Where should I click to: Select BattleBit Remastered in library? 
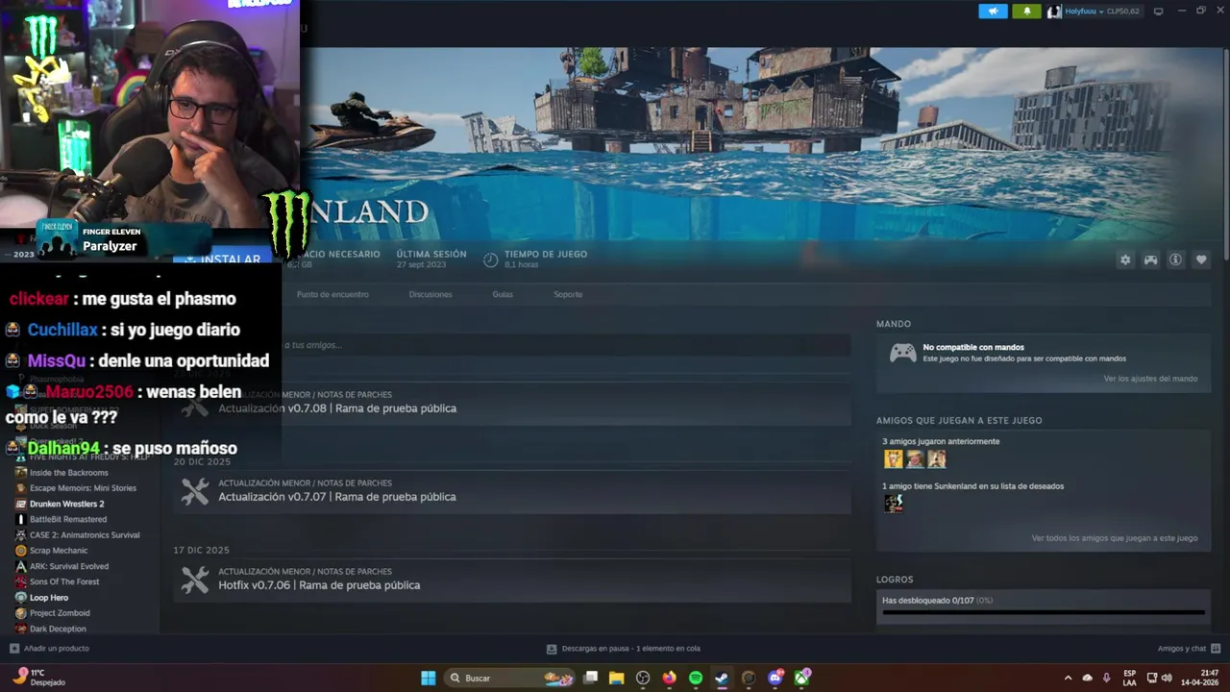68,519
